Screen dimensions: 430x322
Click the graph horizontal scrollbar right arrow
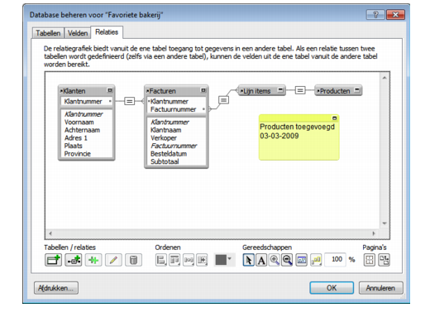(x=374, y=233)
